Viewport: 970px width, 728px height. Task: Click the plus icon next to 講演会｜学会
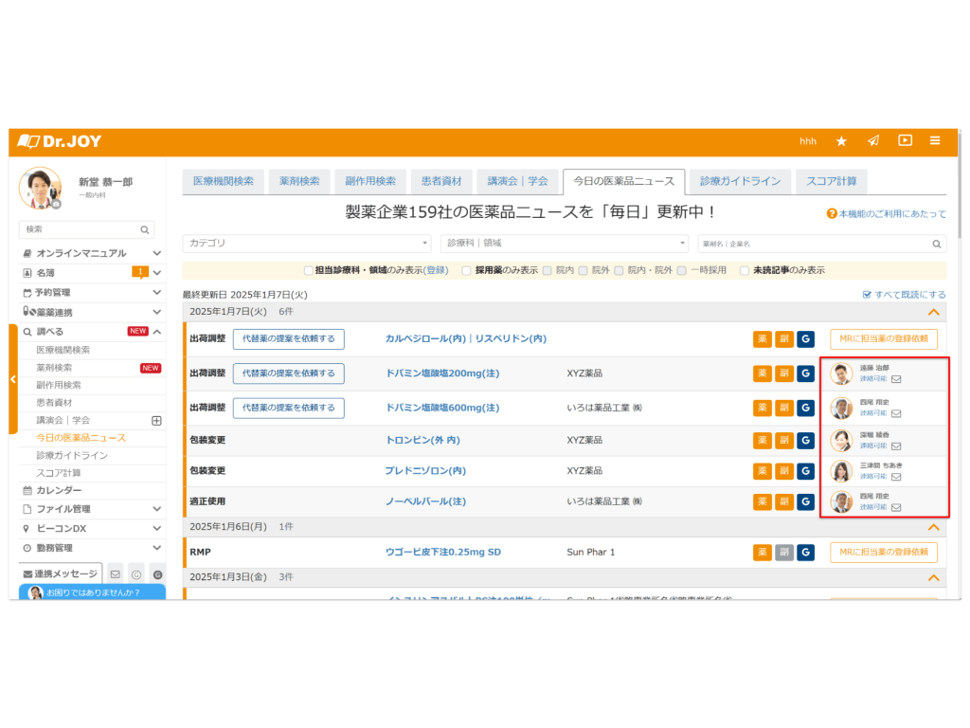click(x=156, y=420)
